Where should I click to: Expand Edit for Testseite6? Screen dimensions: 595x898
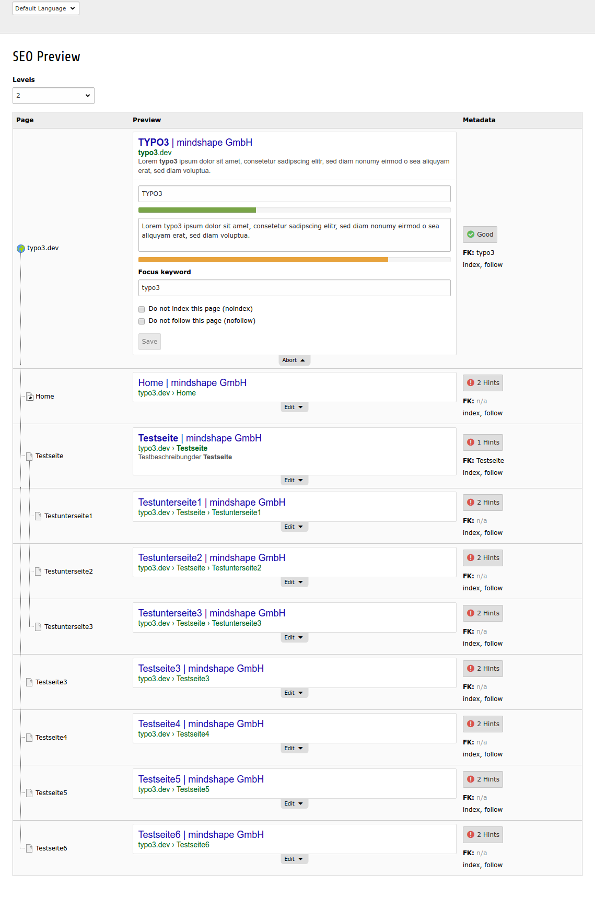[x=294, y=859]
